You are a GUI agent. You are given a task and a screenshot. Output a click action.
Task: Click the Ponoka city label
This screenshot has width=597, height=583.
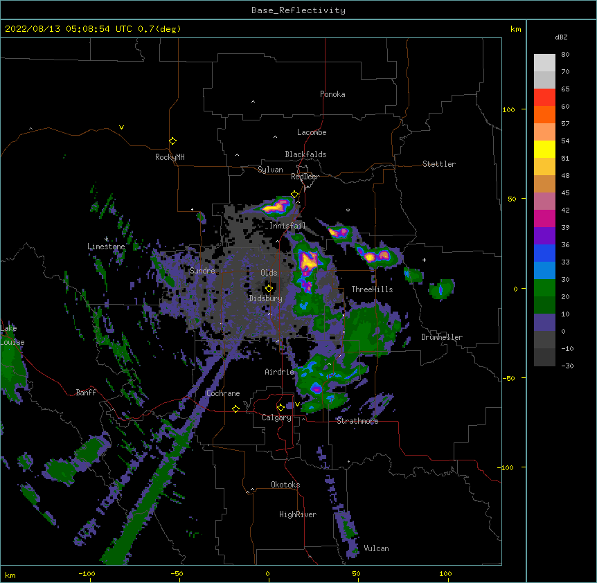point(332,94)
